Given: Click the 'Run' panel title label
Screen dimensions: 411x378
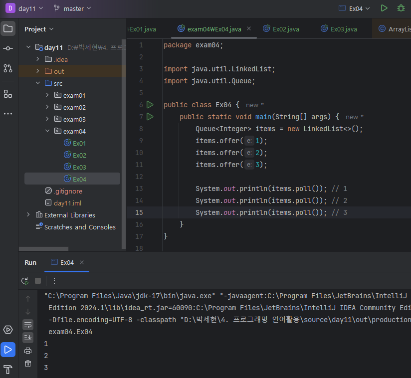Looking at the screenshot, I should click(30, 262).
